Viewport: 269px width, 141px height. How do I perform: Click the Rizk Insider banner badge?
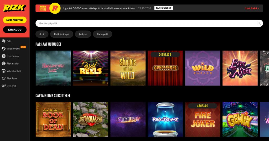click(43, 8)
